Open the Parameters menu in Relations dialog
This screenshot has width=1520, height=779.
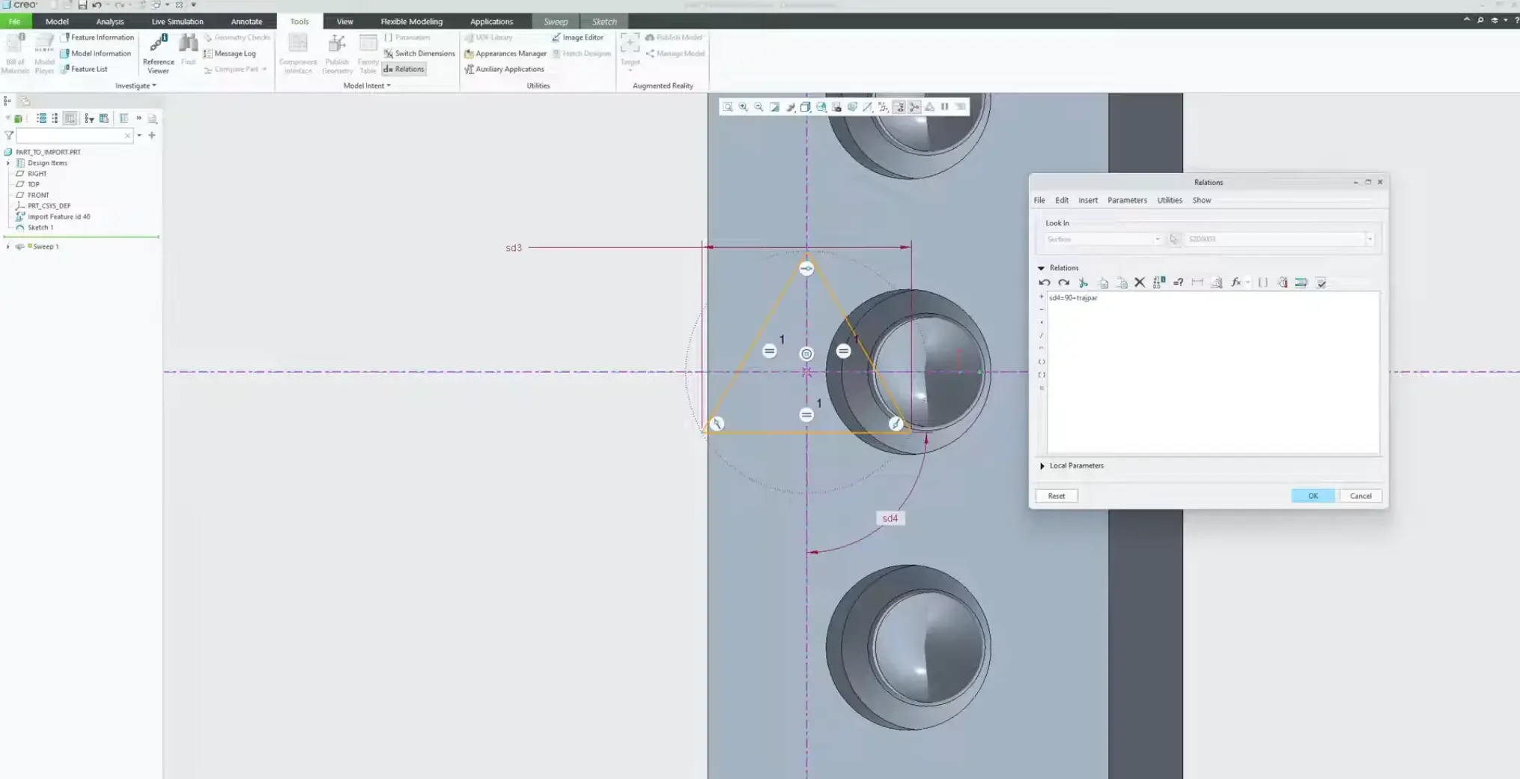pyautogui.click(x=1127, y=200)
